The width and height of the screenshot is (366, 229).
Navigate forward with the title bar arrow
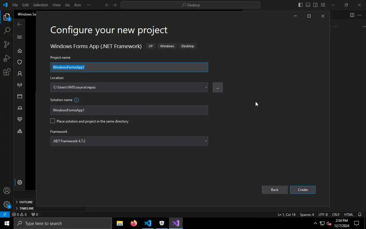tap(115, 5)
